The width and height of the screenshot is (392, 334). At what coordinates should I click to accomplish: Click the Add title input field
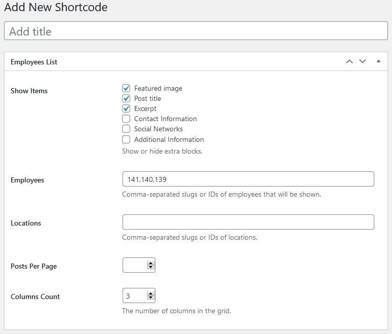tap(196, 31)
